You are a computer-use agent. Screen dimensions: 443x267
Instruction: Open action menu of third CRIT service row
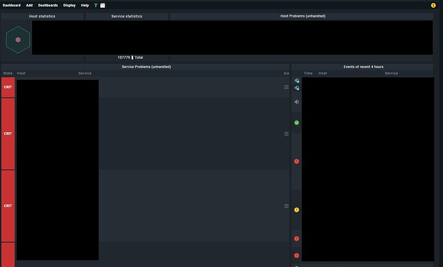coord(286,206)
